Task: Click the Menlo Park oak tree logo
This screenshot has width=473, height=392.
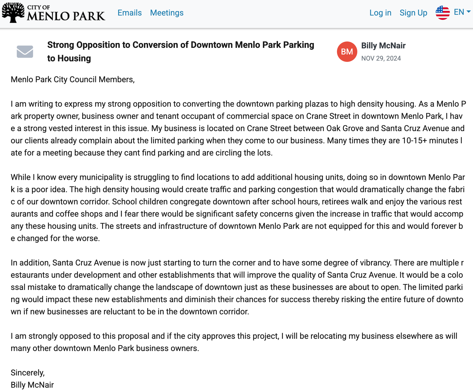Action: click(x=13, y=12)
